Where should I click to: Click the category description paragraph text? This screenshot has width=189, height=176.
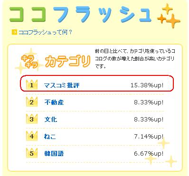point(135,59)
